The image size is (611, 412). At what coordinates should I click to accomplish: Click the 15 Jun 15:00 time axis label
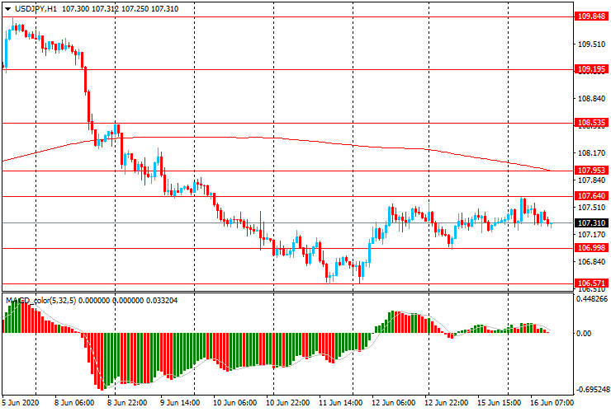[500, 403]
